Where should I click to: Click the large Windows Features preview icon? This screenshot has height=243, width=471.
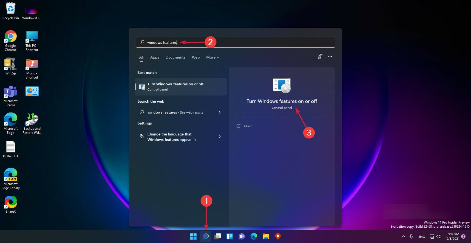pyautogui.click(x=282, y=85)
